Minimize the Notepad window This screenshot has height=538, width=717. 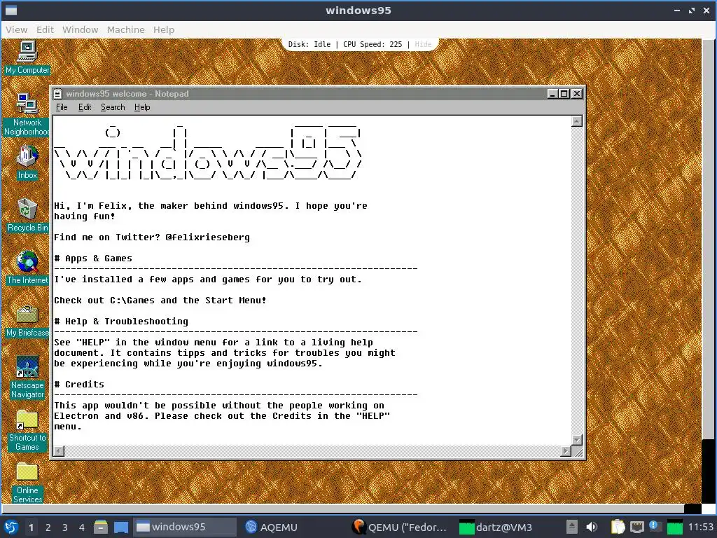tap(553, 94)
